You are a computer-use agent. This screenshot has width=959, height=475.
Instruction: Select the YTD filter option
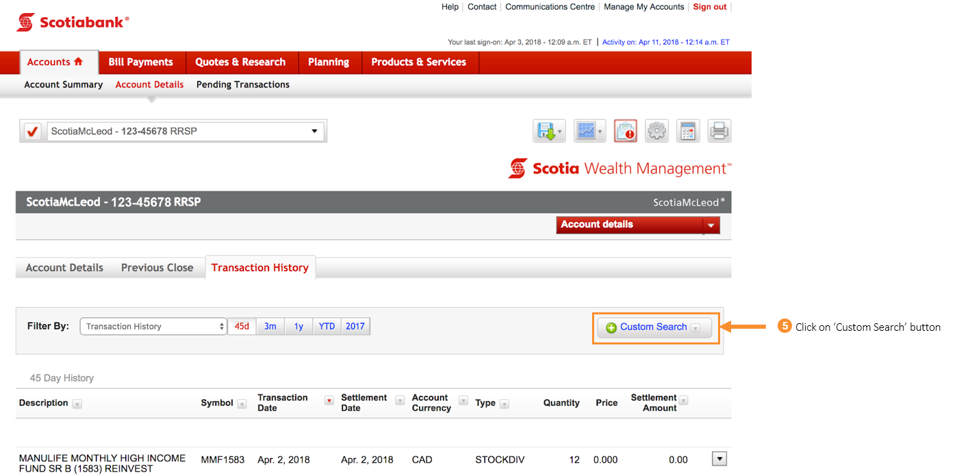tap(327, 326)
